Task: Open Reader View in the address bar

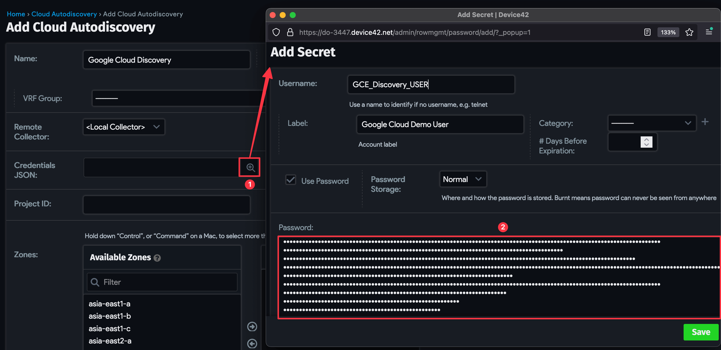Action: click(x=647, y=32)
